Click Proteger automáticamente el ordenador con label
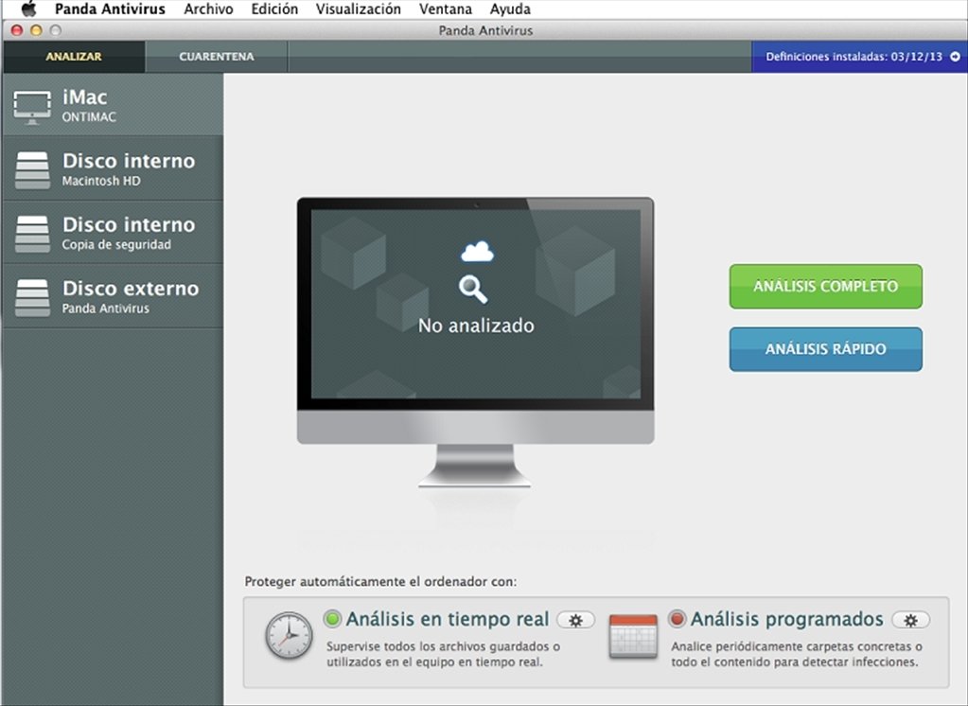The width and height of the screenshot is (968, 706). click(x=381, y=581)
